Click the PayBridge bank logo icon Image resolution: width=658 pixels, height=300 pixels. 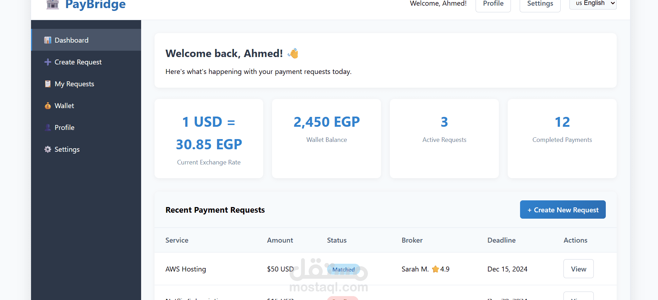click(x=53, y=4)
